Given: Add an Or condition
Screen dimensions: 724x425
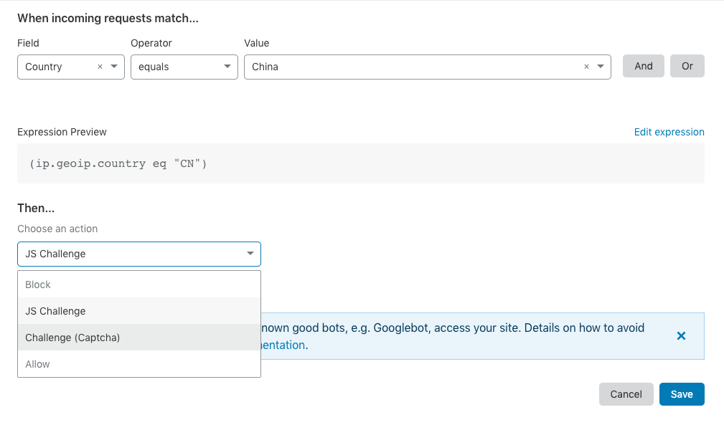Looking at the screenshot, I should click(x=687, y=66).
